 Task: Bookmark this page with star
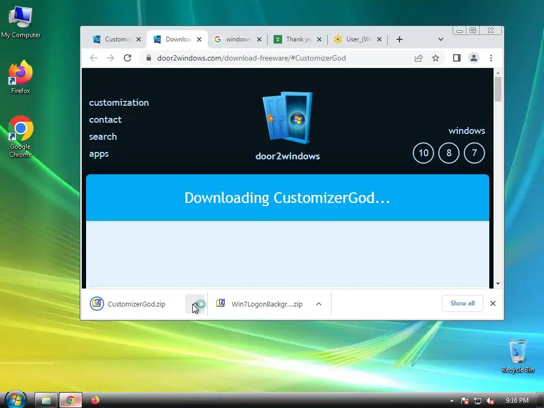436,58
